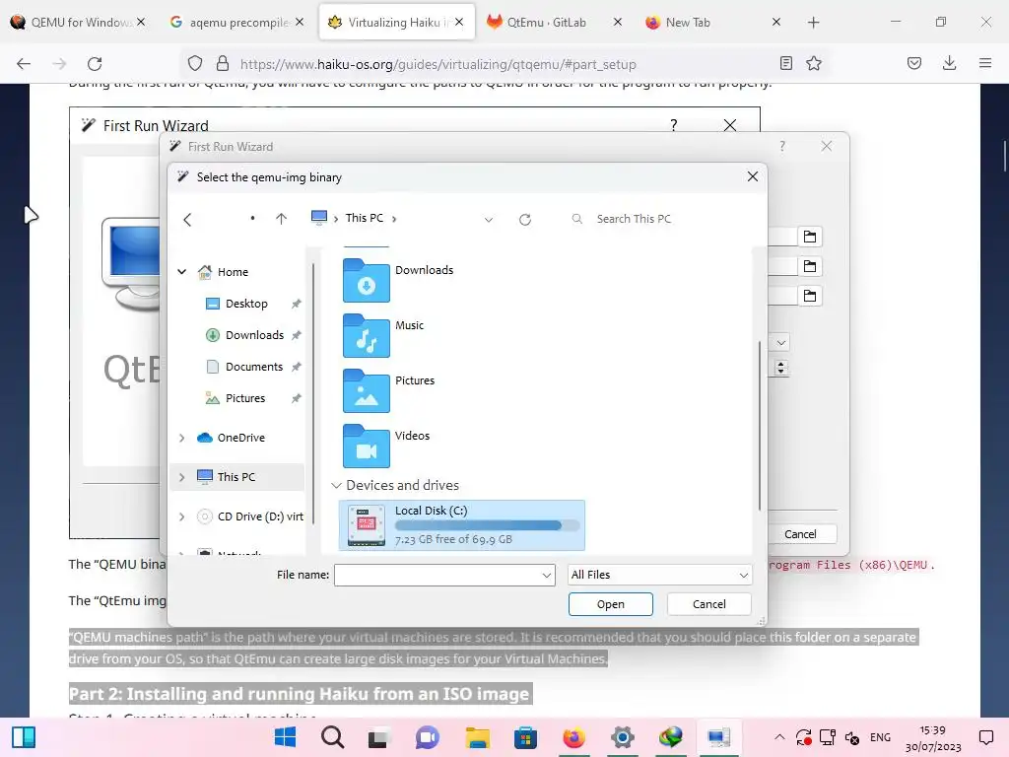The image size is (1009, 757).
Task: Open the clock and date flyout
Action: click(x=933, y=738)
